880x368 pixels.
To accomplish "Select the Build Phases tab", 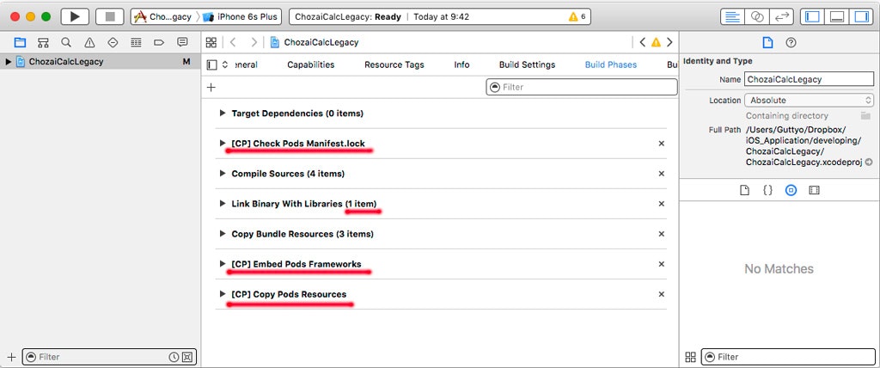I will (611, 64).
